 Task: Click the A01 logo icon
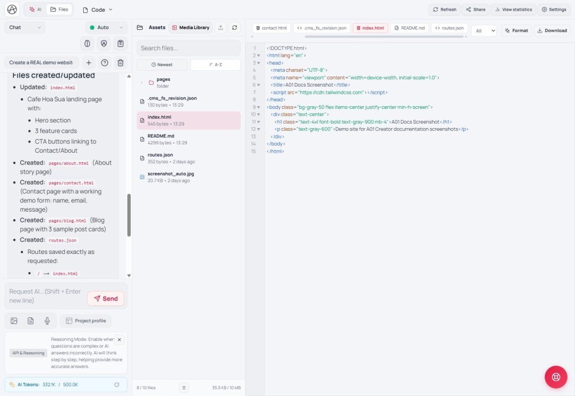pos(12,10)
